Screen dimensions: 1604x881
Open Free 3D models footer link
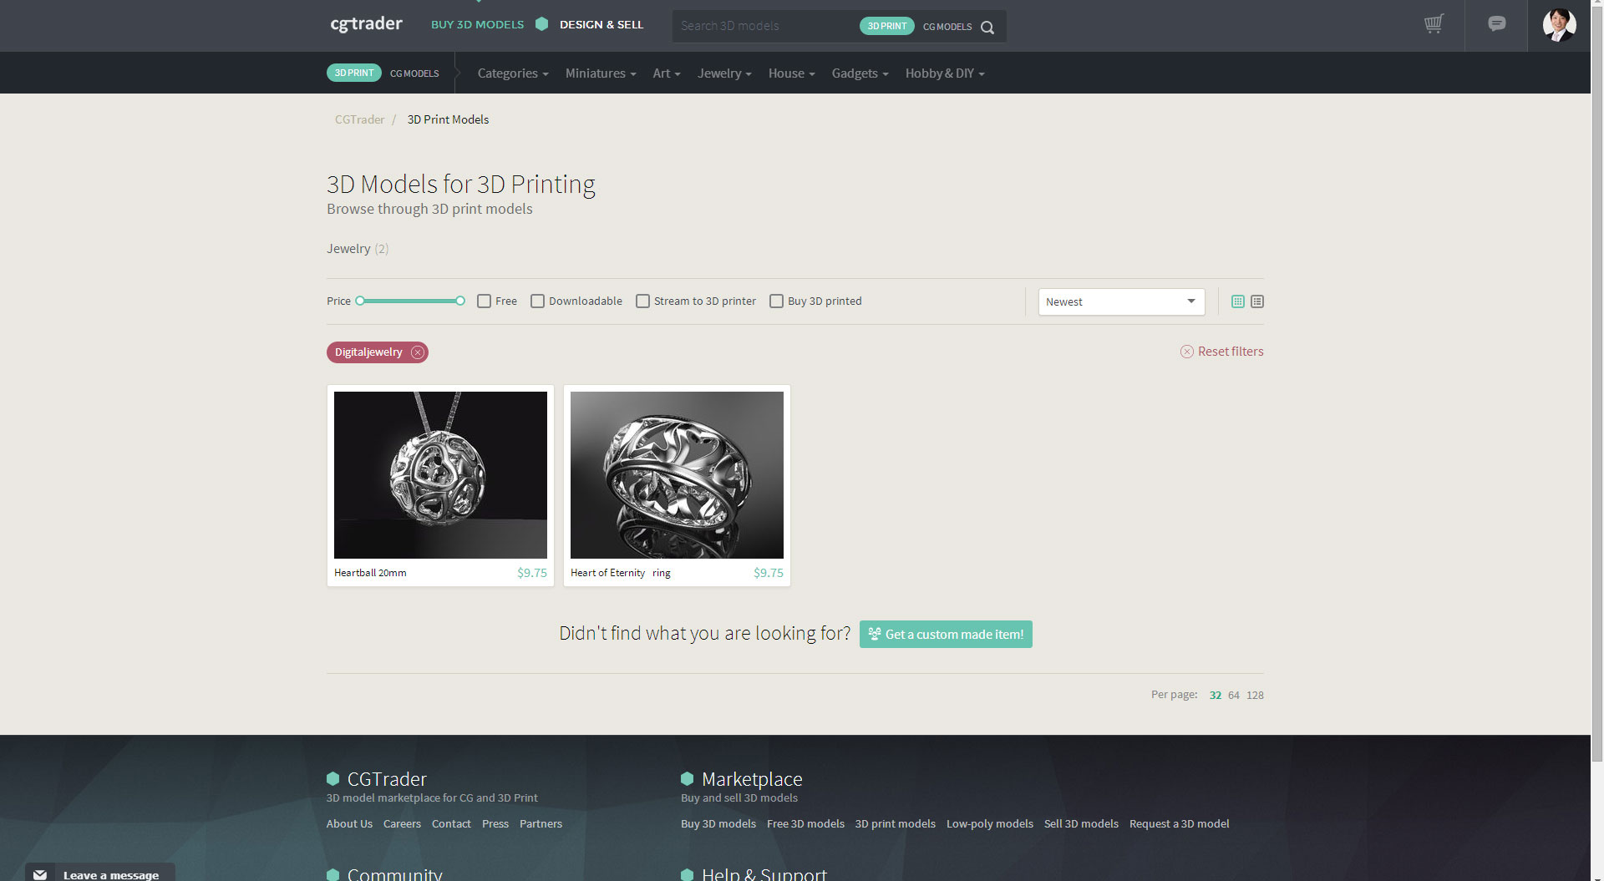(x=805, y=823)
